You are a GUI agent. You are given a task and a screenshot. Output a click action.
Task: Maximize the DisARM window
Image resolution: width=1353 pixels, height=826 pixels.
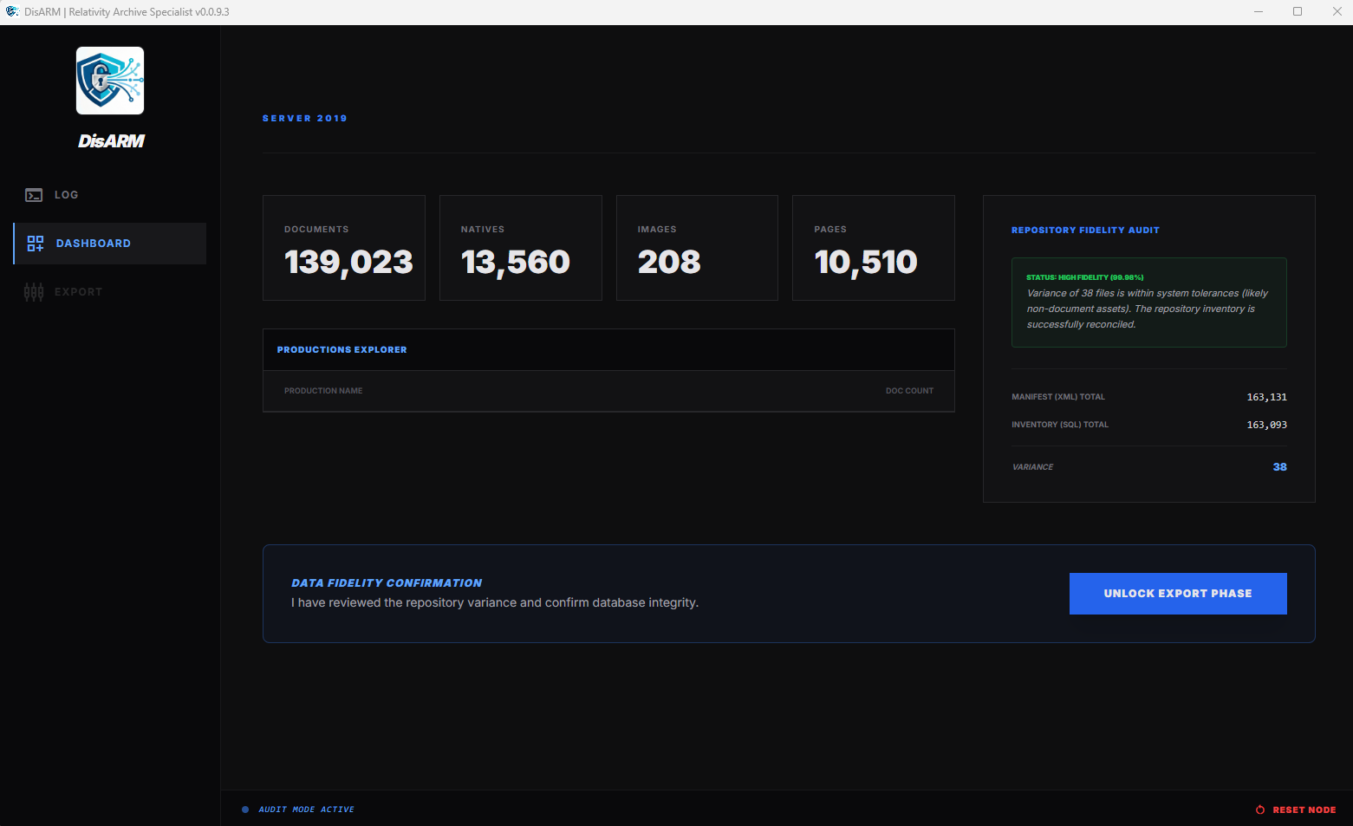click(1298, 12)
